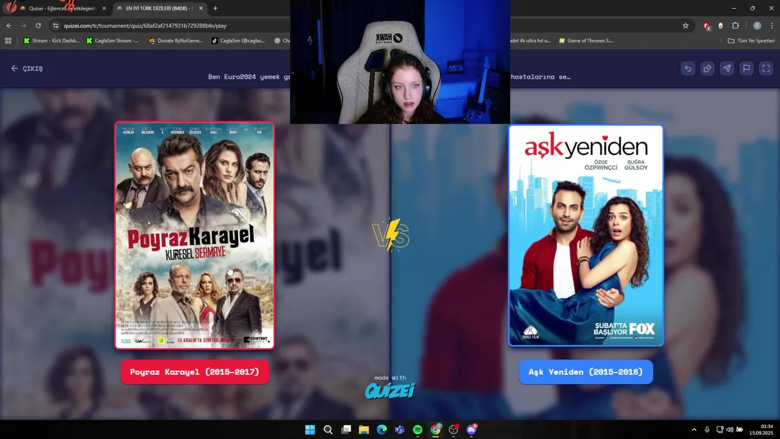Open Stream - Kick Dashb... bookmark
The image size is (780, 439).
[x=51, y=41]
